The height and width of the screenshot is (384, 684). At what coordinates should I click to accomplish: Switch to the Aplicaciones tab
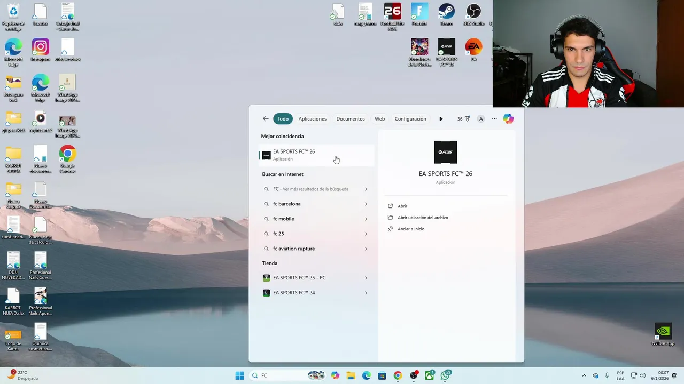313,119
